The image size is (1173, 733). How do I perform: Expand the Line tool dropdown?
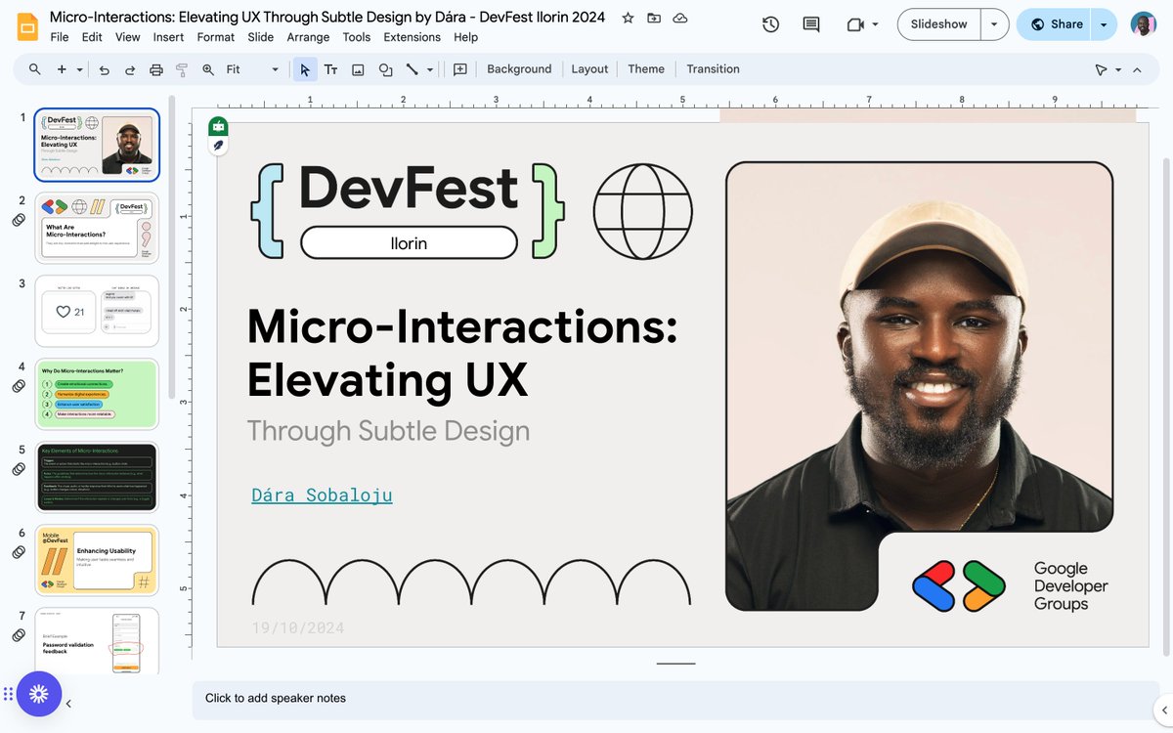click(x=429, y=69)
